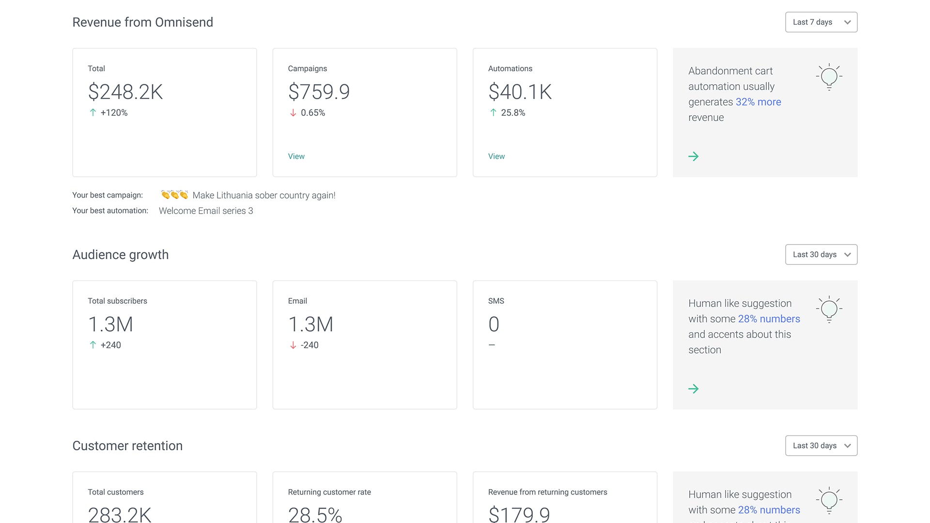This screenshot has width=930, height=523.
Task: Click the green up arrow next to +240
Action: pos(93,345)
